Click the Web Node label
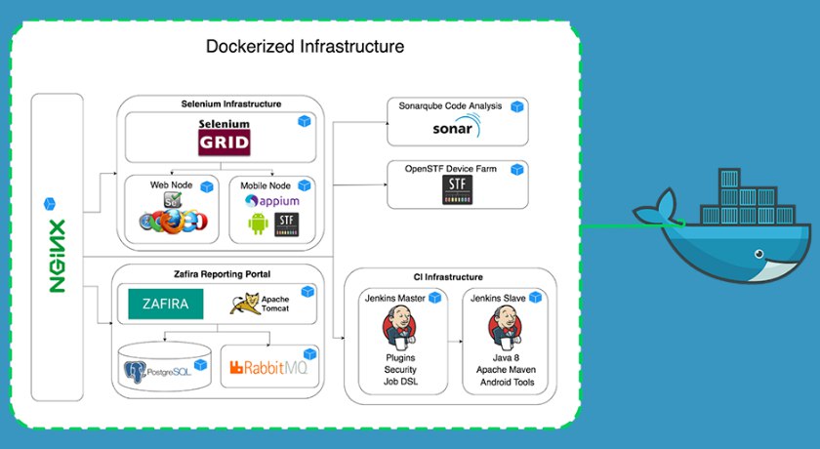Image resolution: width=820 pixels, height=449 pixels. pyautogui.click(x=171, y=185)
